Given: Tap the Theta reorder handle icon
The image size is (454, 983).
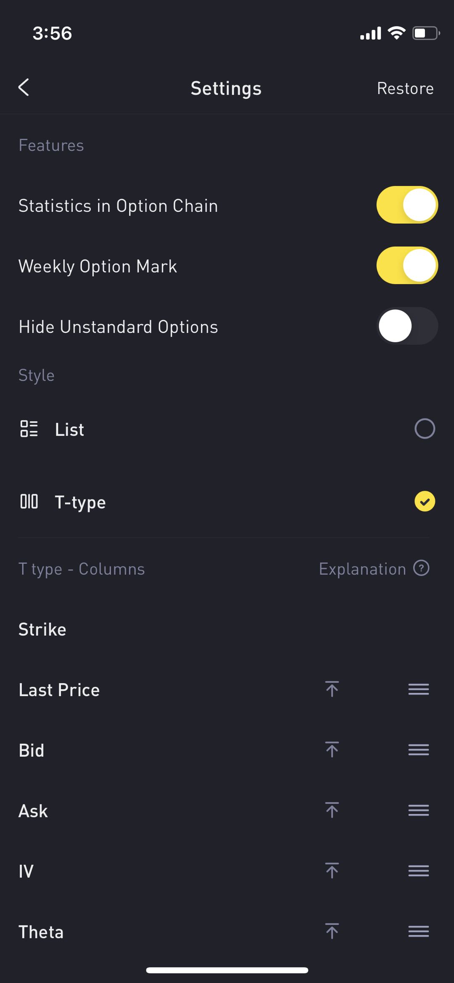Looking at the screenshot, I should (x=419, y=931).
